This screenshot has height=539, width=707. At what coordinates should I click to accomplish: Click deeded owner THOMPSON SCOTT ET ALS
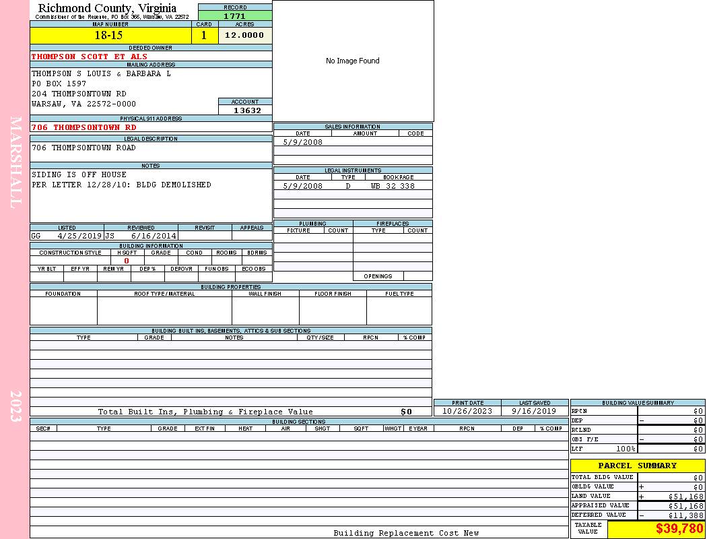pyautogui.click(x=90, y=57)
